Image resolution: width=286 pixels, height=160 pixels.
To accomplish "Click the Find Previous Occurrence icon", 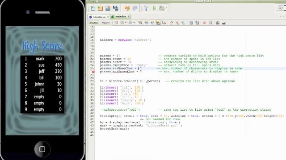I will pyautogui.click(x=146, y=23).
